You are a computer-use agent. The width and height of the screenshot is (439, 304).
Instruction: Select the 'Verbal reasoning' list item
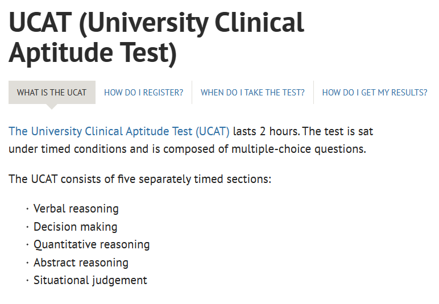pos(76,209)
